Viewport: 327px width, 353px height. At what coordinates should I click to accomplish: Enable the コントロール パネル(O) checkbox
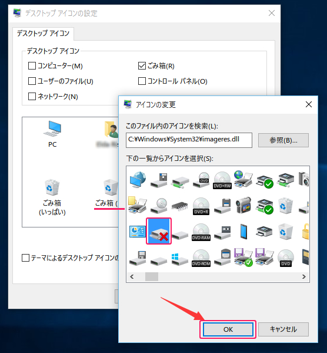click(173, 81)
